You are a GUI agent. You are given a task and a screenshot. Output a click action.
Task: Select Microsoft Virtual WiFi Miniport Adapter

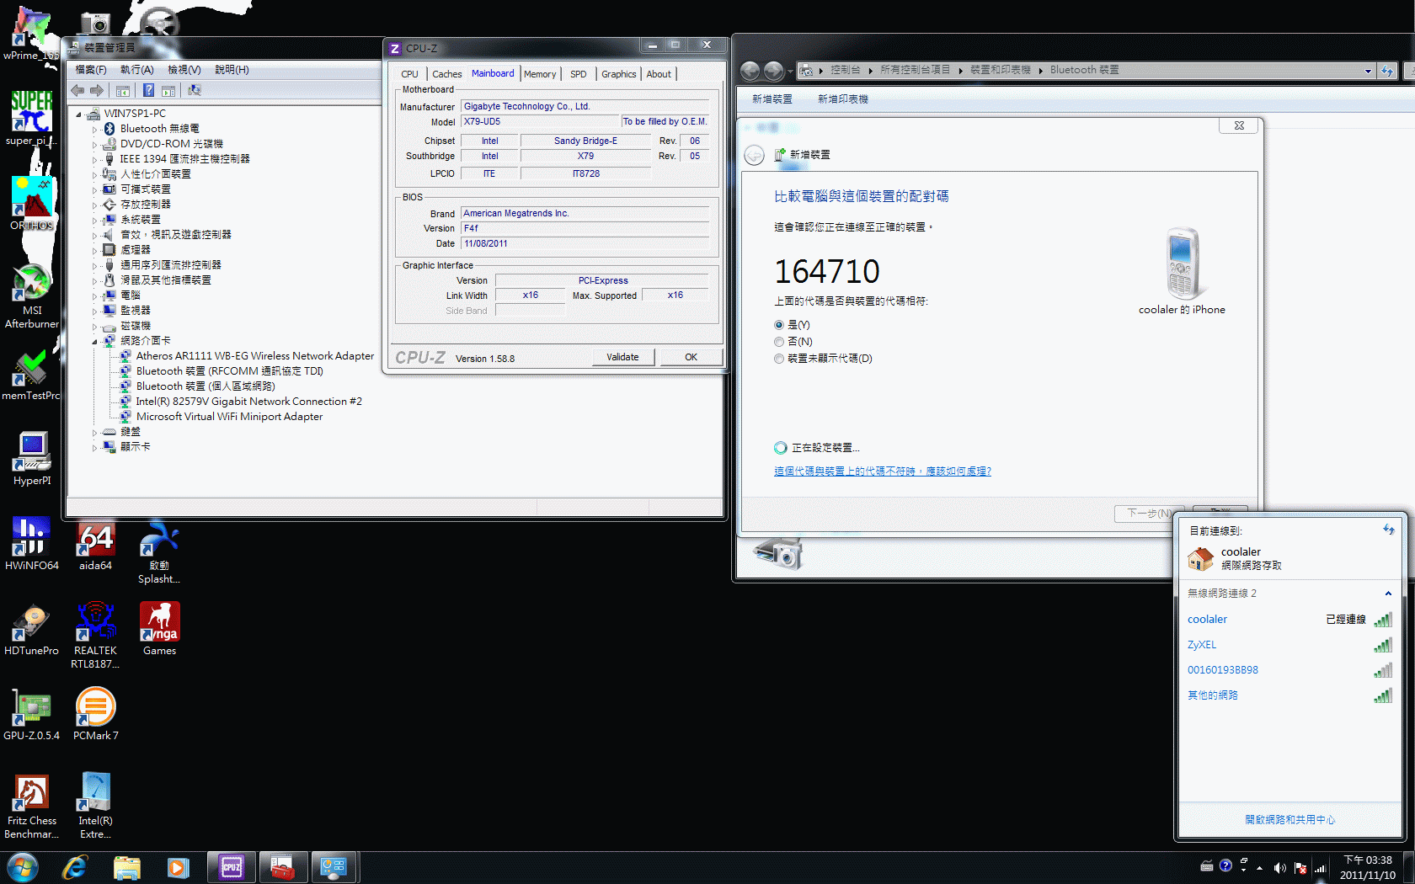pos(229,417)
